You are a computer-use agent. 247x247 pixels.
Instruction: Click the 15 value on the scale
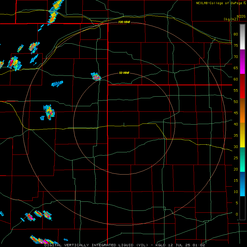[236, 180]
